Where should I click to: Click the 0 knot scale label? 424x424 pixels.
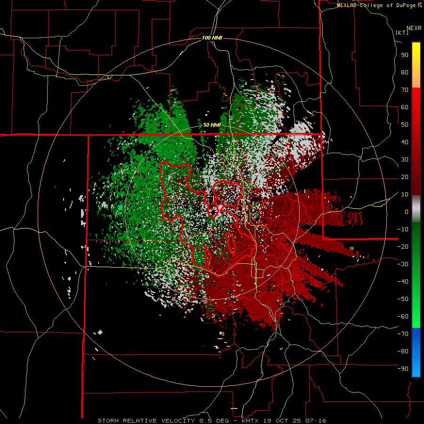(407, 212)
